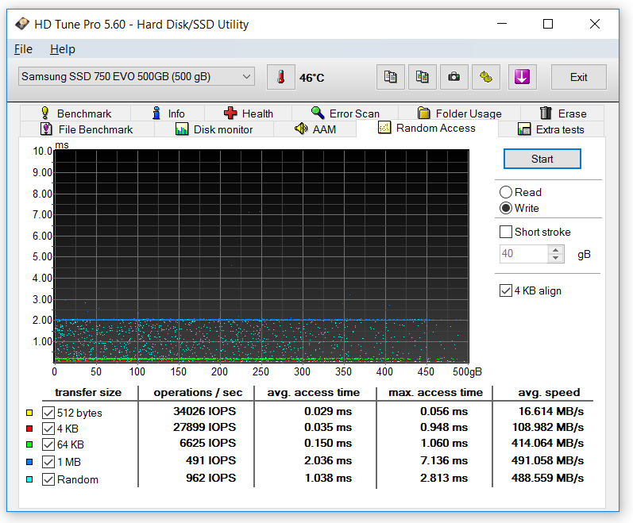Click the Erase trash can icon
Image resolution: width=633 pixels, height=523 pixels.
pos(546,113)
